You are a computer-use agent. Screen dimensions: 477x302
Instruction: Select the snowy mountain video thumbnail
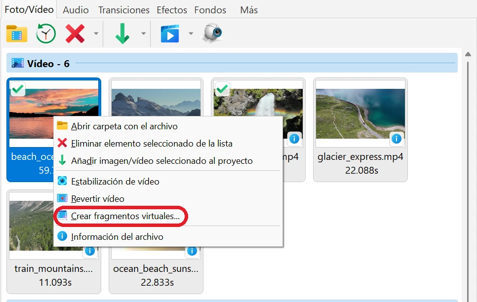click(x=156, y=99)
